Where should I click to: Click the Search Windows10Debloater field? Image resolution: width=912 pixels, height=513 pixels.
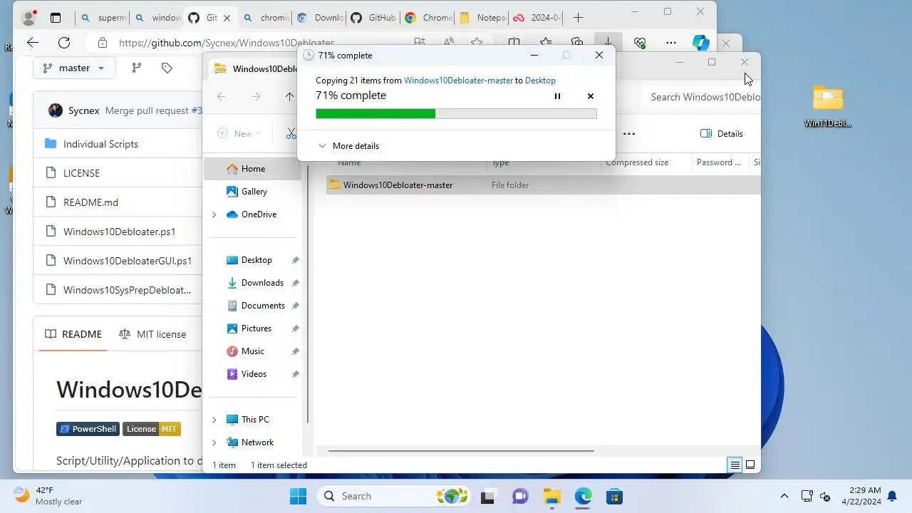point(704,97)
